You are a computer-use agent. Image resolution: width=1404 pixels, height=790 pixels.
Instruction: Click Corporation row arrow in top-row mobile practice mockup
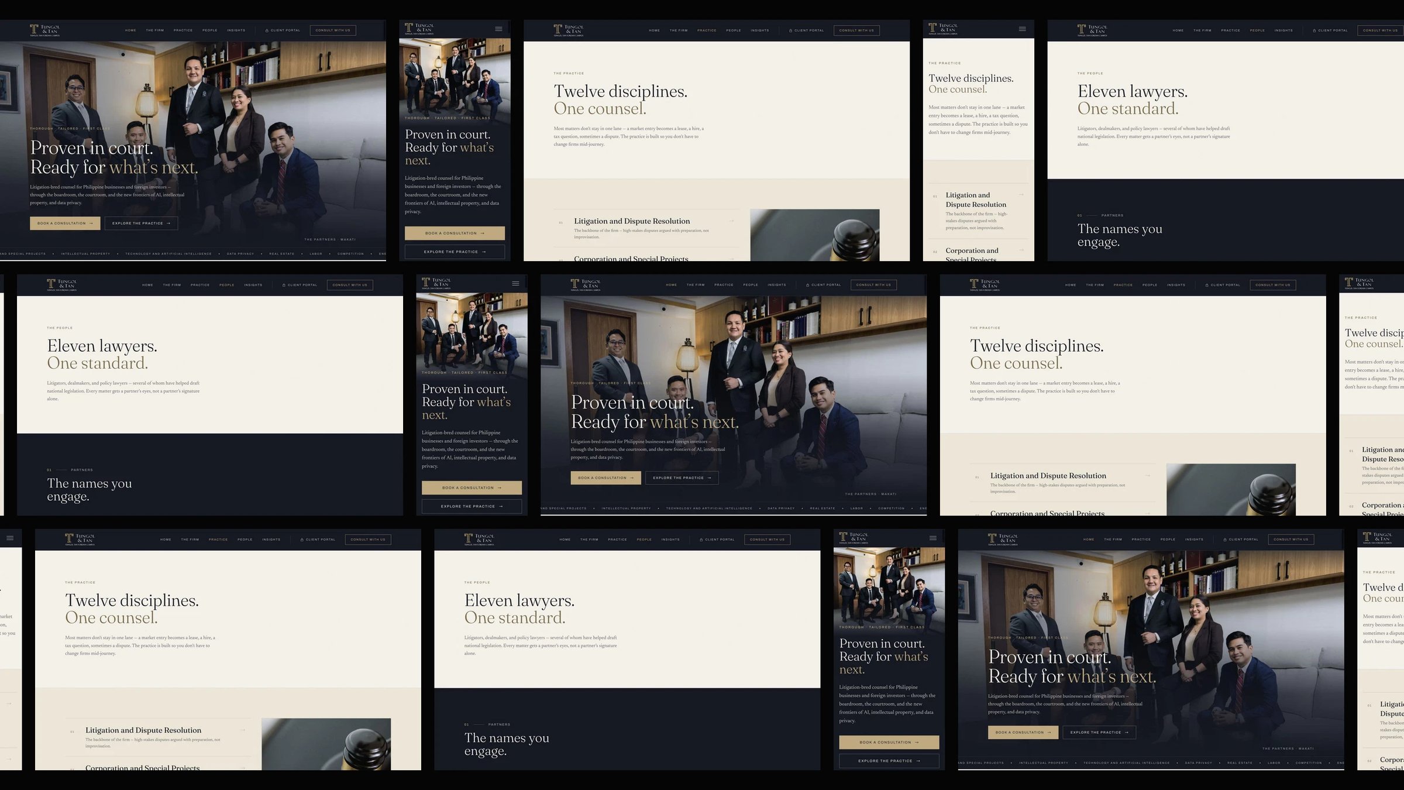[x=1021, y=250]
